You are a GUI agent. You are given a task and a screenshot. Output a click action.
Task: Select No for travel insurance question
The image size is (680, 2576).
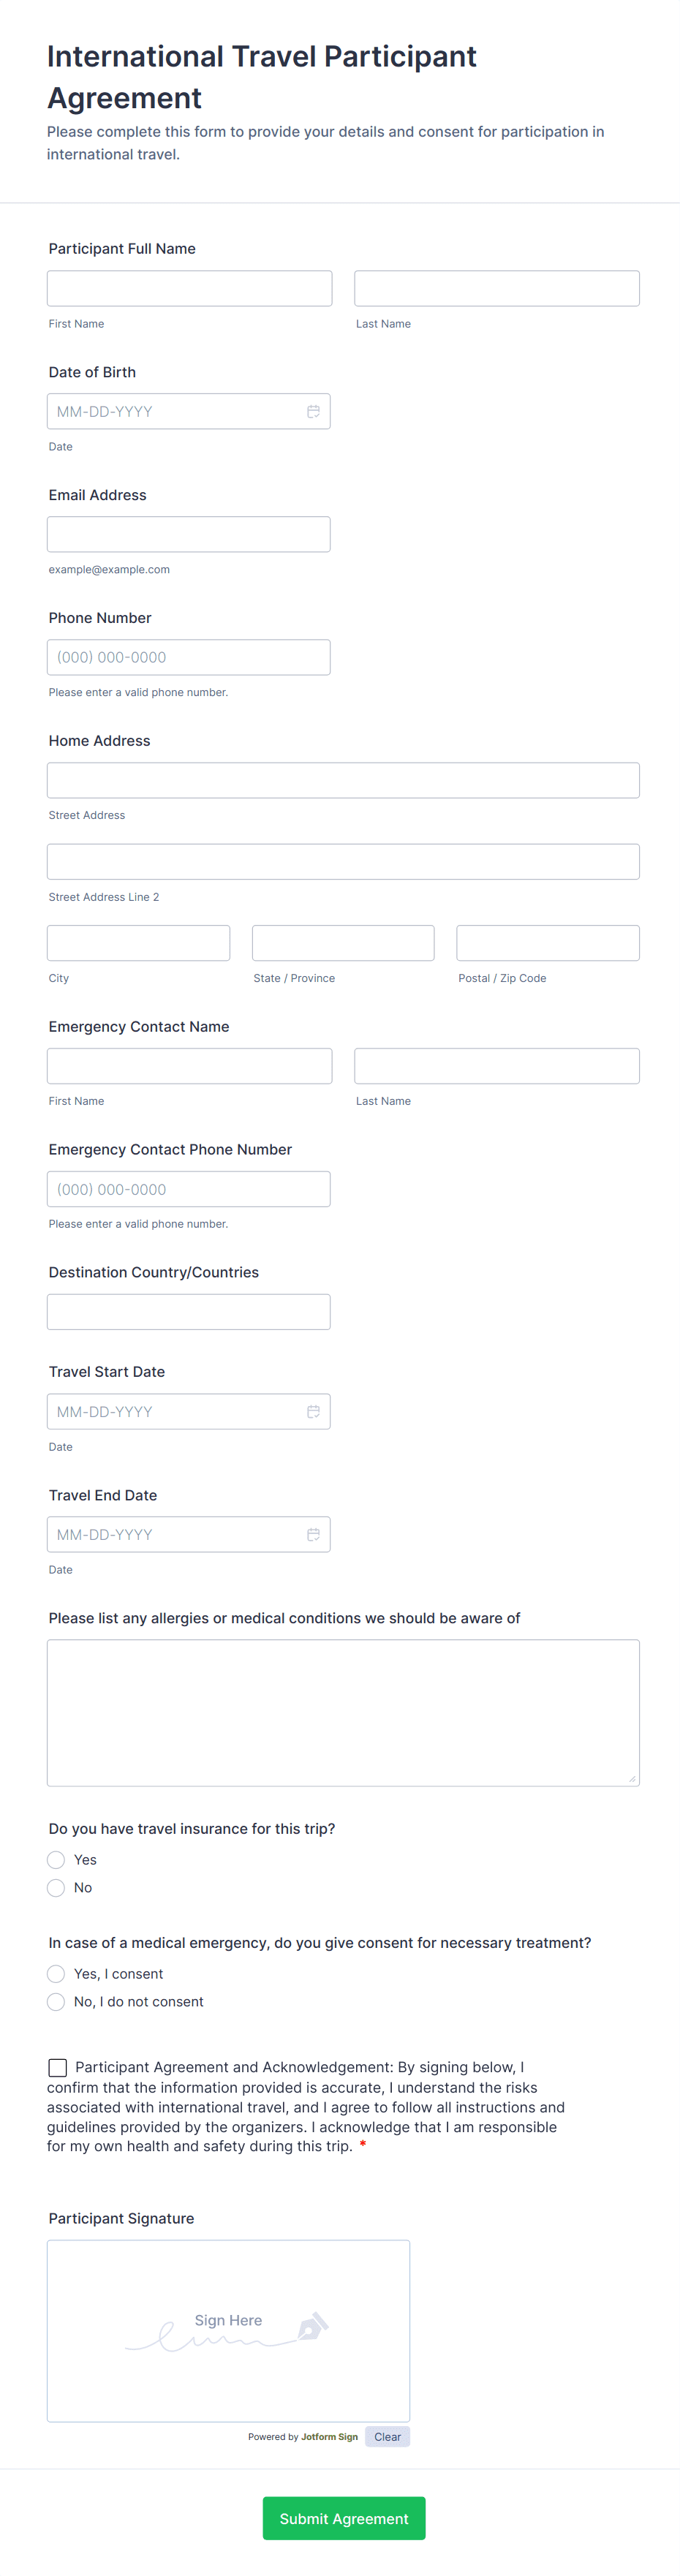pos(56,1887)
